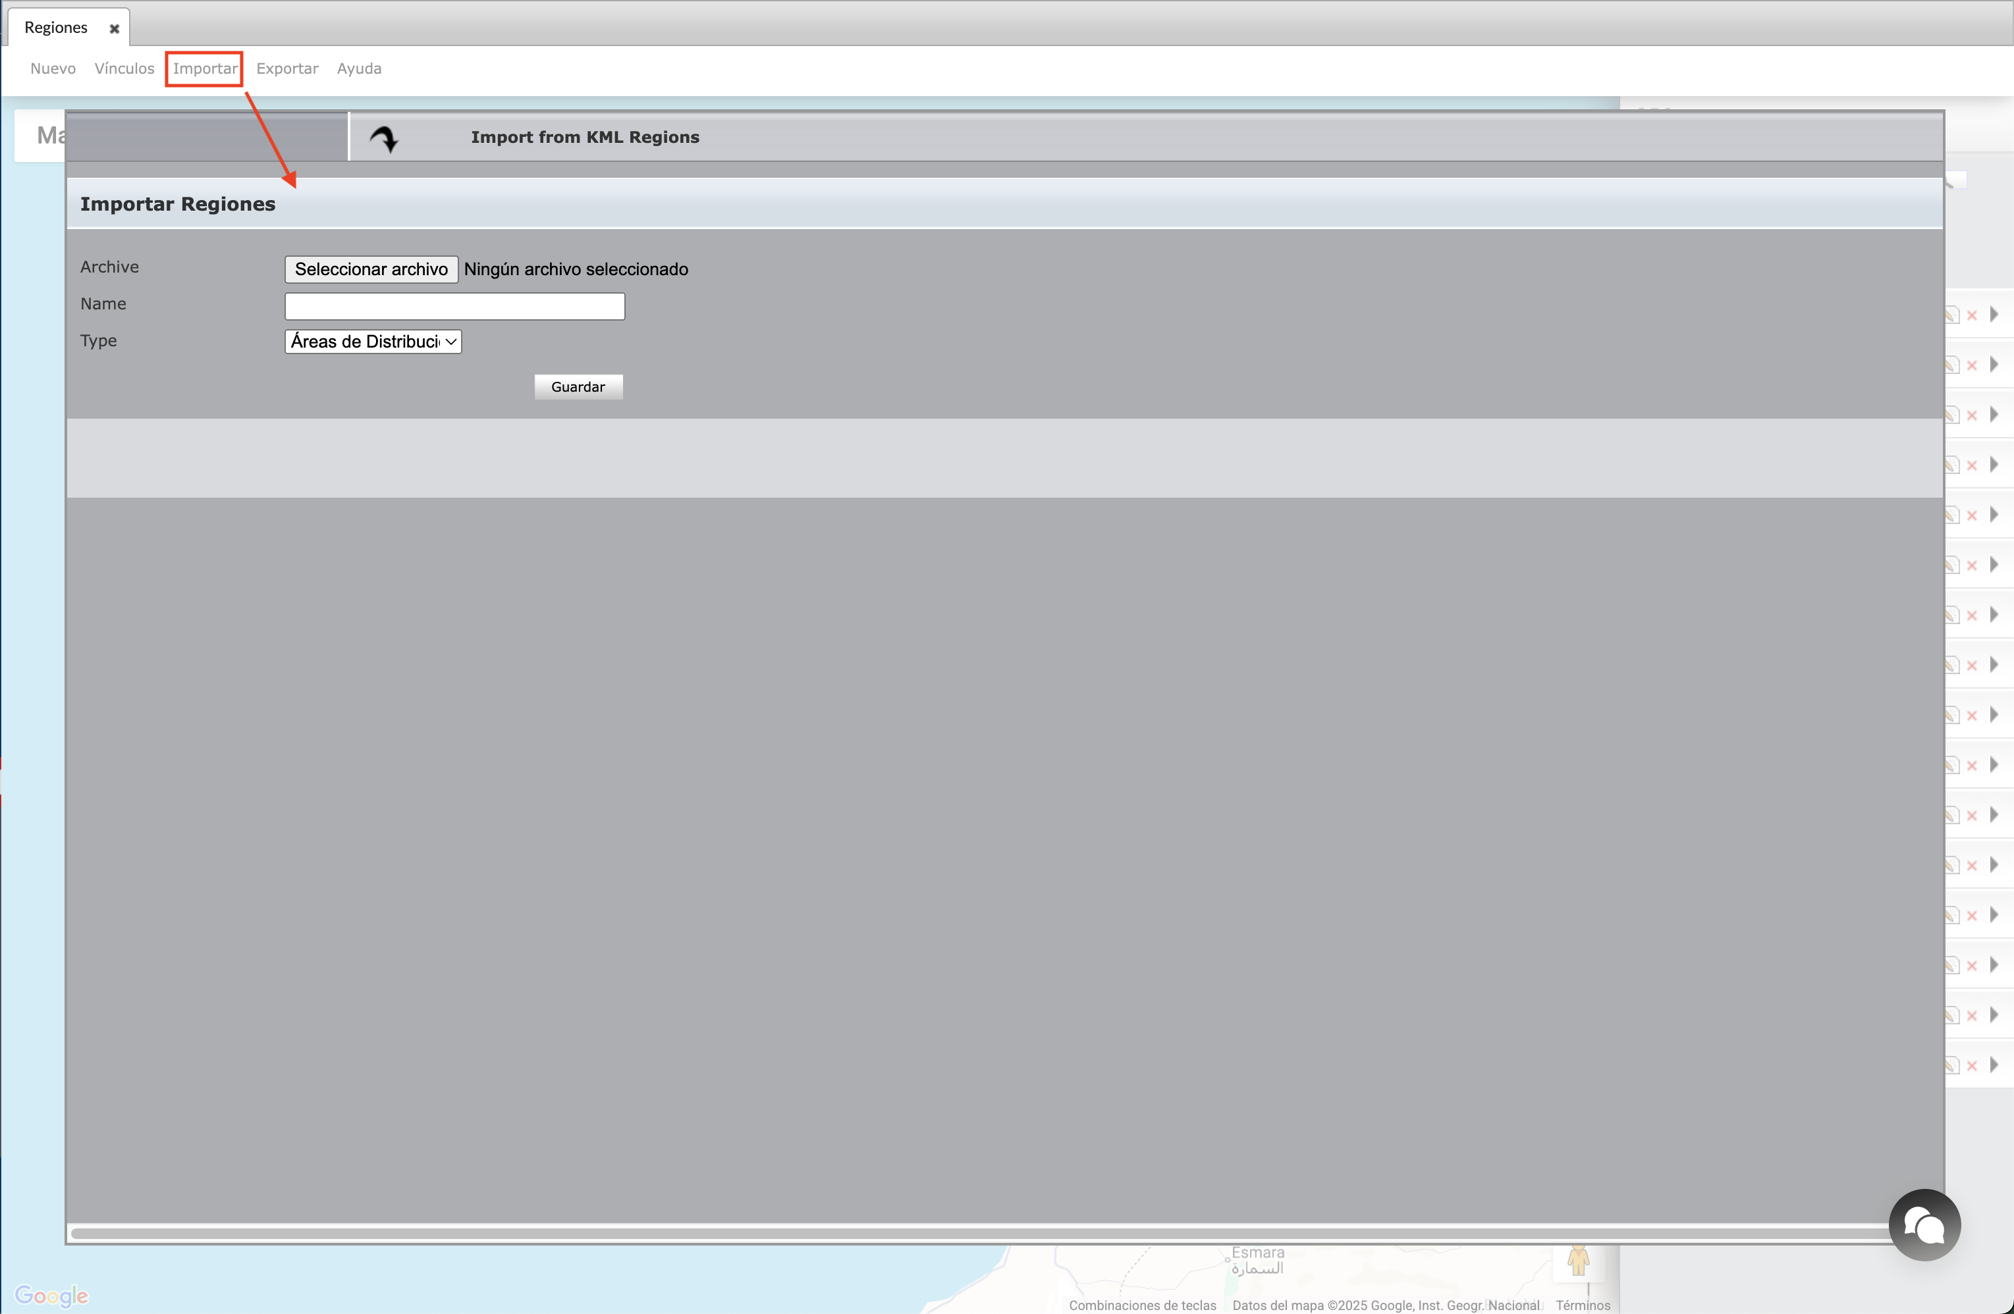
Task: Click the Ayuda menu item
Action: point(359,68)
